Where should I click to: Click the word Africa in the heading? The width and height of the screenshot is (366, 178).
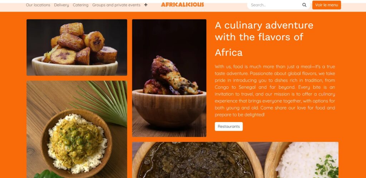[x=229, y=52]
